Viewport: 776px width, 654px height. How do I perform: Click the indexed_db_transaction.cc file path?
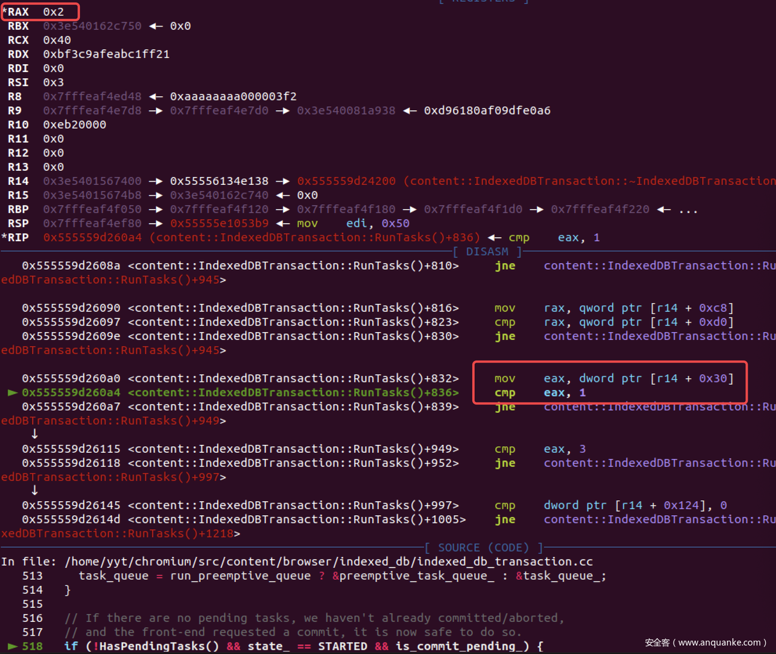(329, 562)
